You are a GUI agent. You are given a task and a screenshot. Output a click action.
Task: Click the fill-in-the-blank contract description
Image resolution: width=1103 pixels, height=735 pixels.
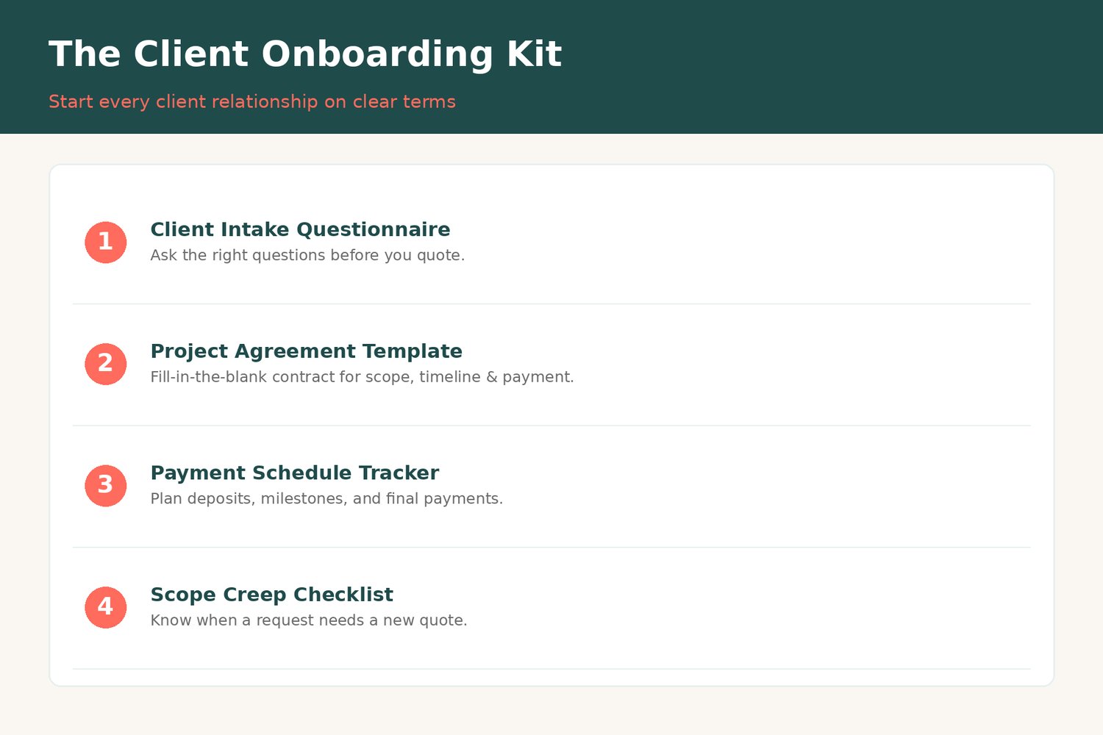[362, 377]
